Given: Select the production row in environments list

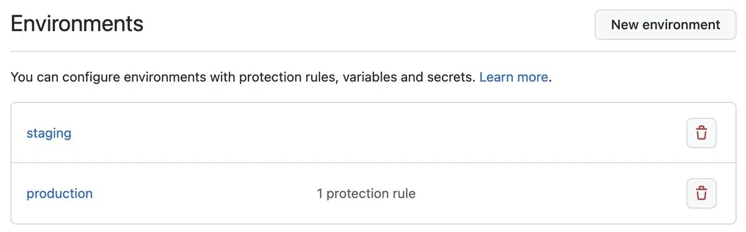Looking at the screenshot, I should click(x=373, y=194).
